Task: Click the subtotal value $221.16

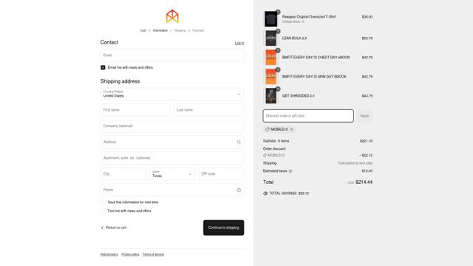Action: [367, 141]
